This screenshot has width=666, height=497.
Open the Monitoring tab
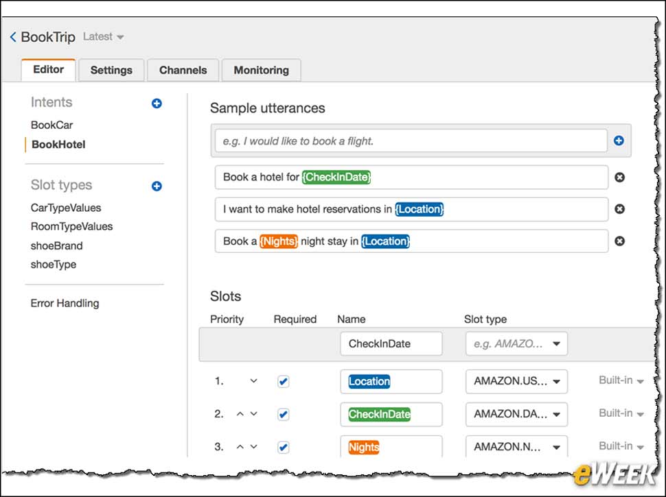pyautogui.click(x=261, y=70)
